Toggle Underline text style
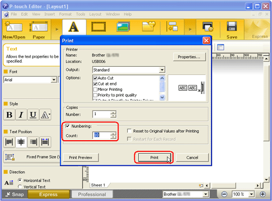 (x=33, y=115)
